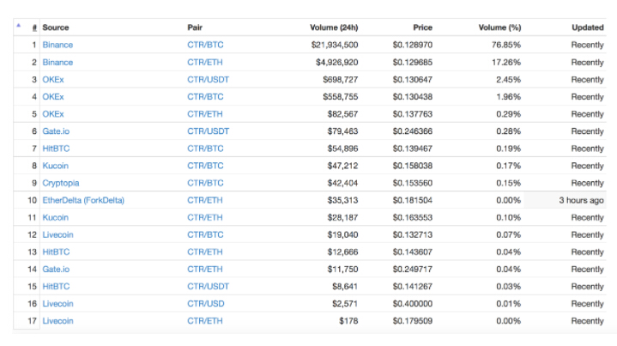The width and height of the screenshot is (617, 346).
Task: Open the EtherDelta (ForkDelta) source link
Action: click(83, 200)
